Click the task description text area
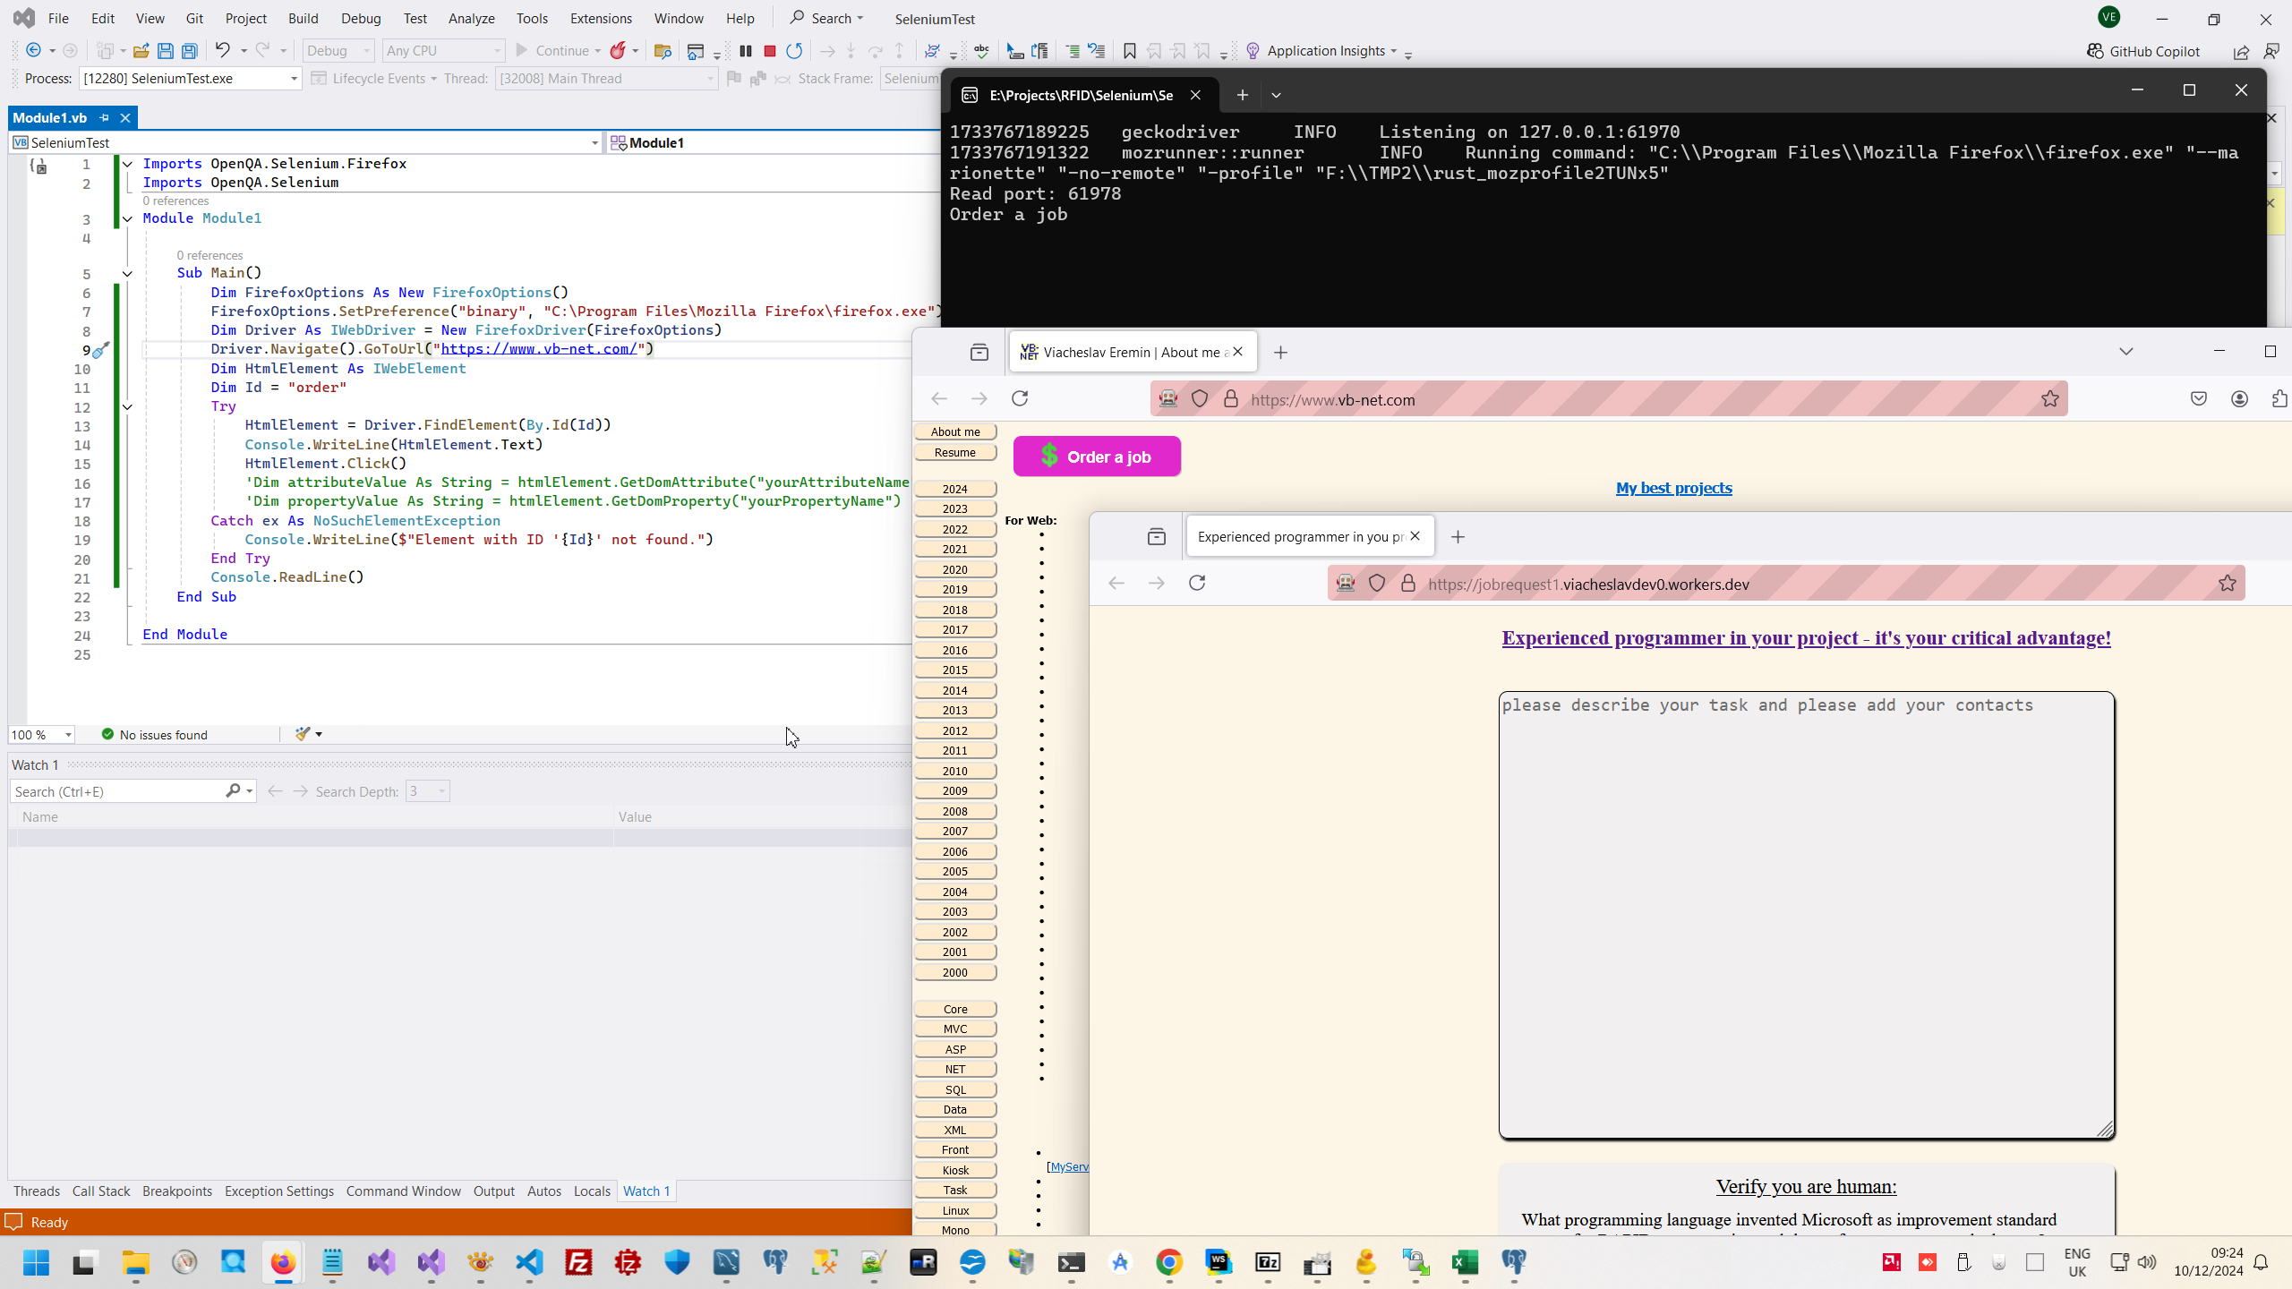The height and width of the screenshot is (1289, 2292). 1806,913
